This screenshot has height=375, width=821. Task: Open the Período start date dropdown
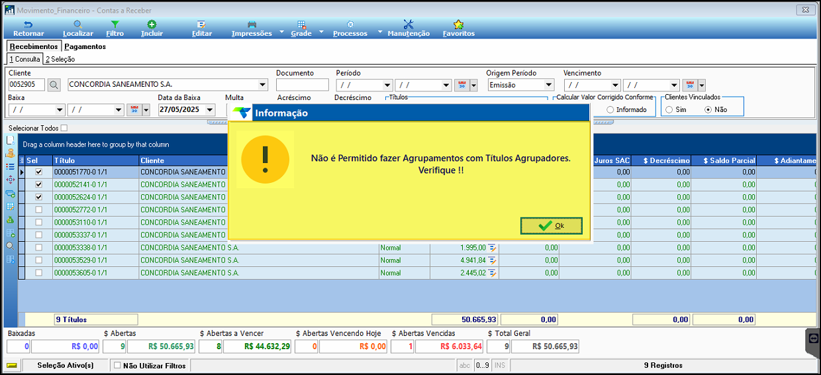pyautogui.click(x=387, y=85)
